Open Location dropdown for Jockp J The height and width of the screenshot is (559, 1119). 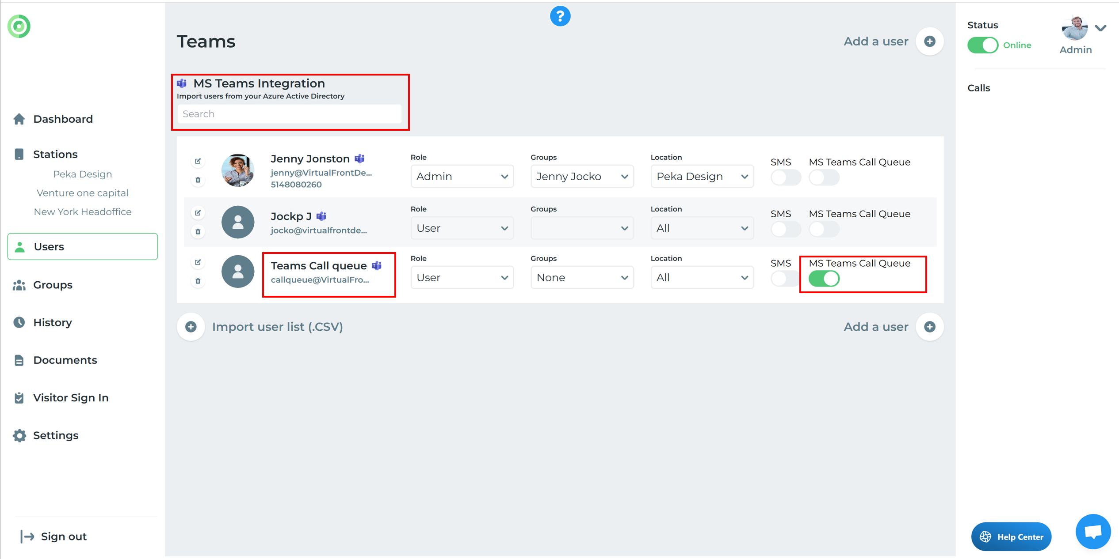(x=702, y=228)
